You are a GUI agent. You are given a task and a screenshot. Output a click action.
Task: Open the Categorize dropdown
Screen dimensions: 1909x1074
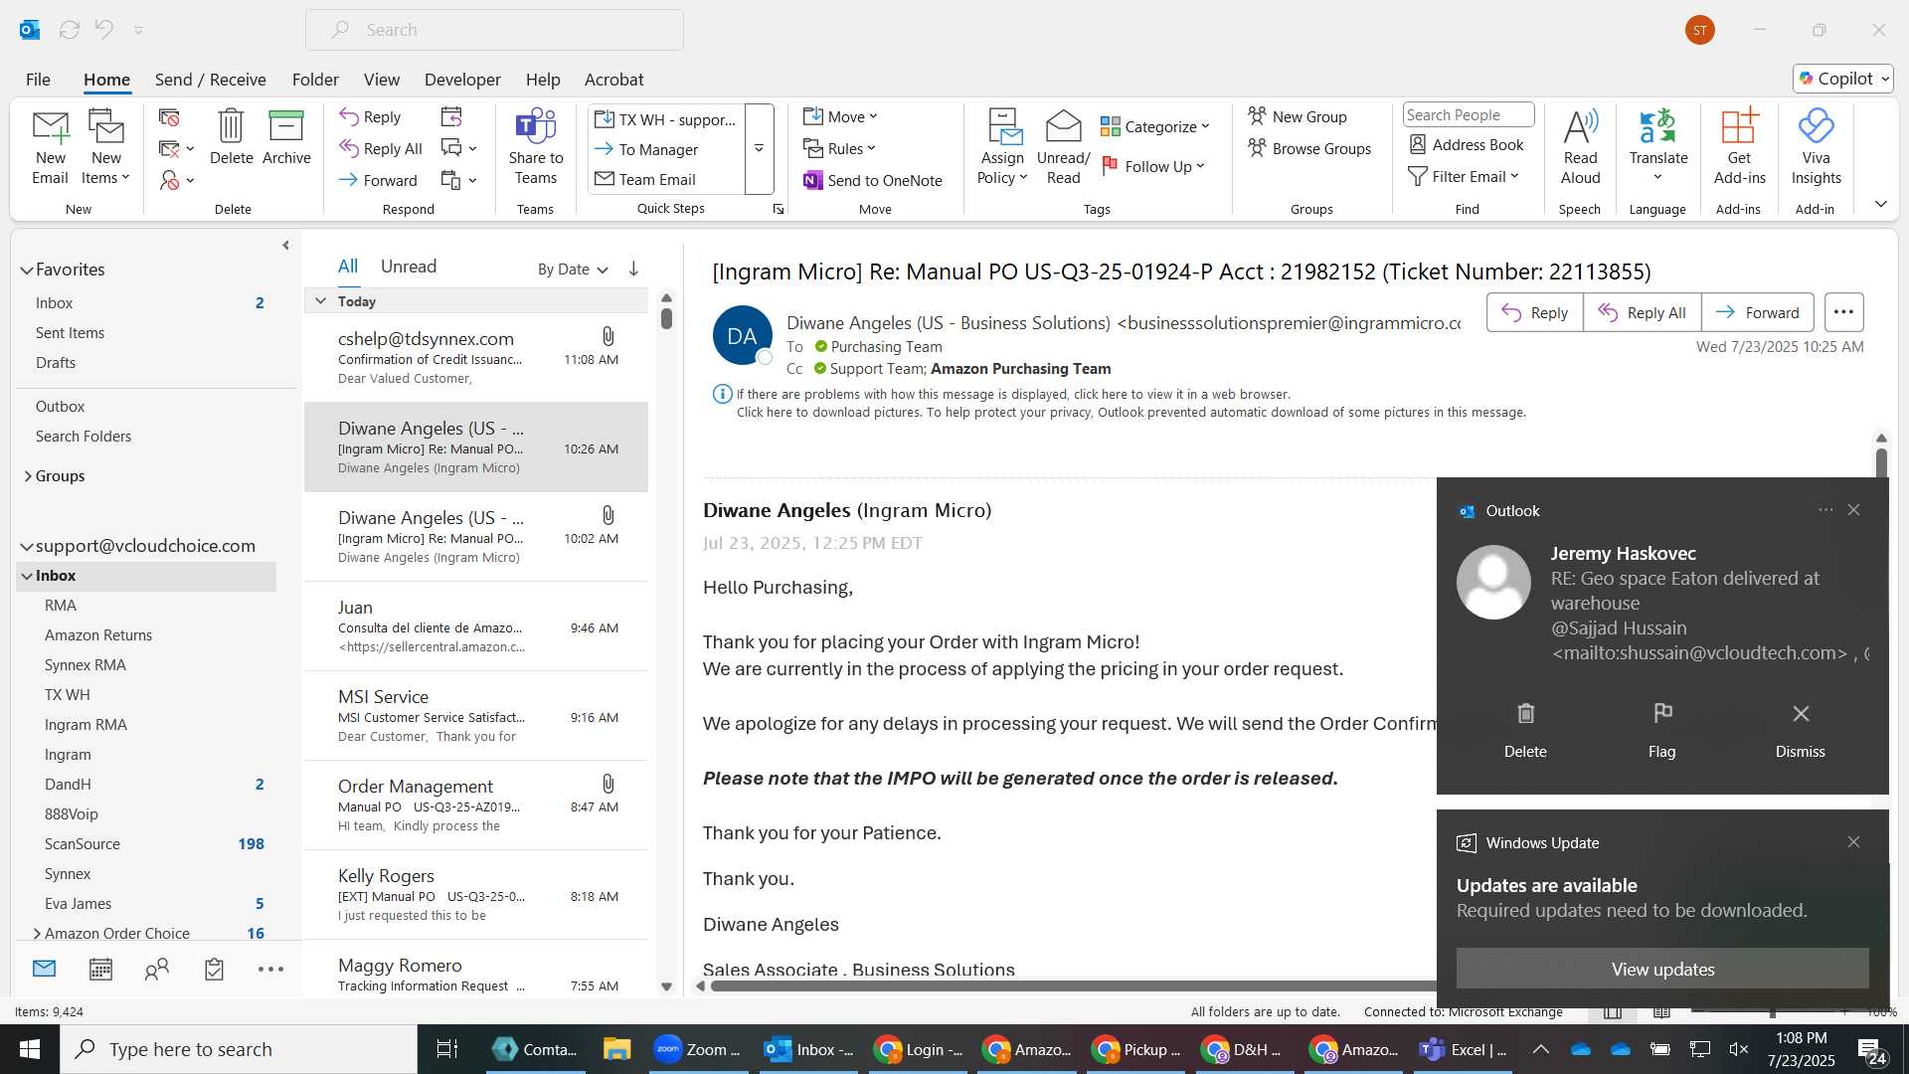pyautogui.click(x=1155, y=126)
